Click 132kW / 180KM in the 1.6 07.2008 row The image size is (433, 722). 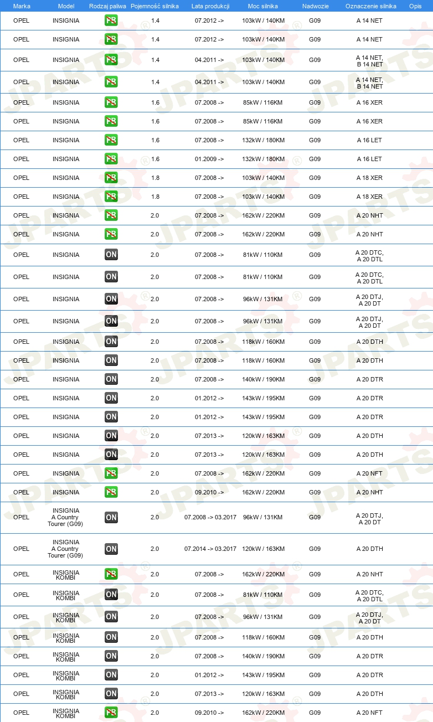coord(263,140)
